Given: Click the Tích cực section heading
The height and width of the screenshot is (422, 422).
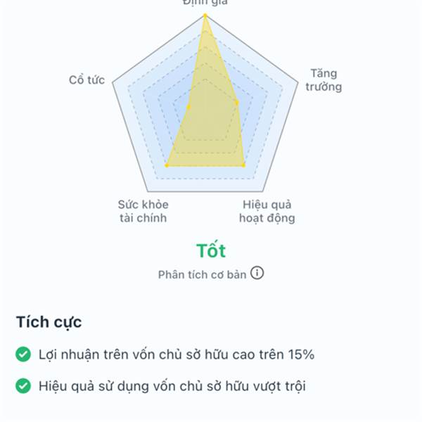Looking at the screenshot, I should coord(49,322).
